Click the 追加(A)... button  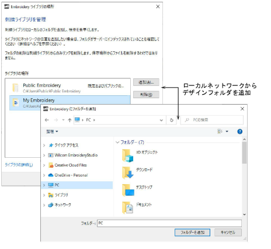click(146, 82)
